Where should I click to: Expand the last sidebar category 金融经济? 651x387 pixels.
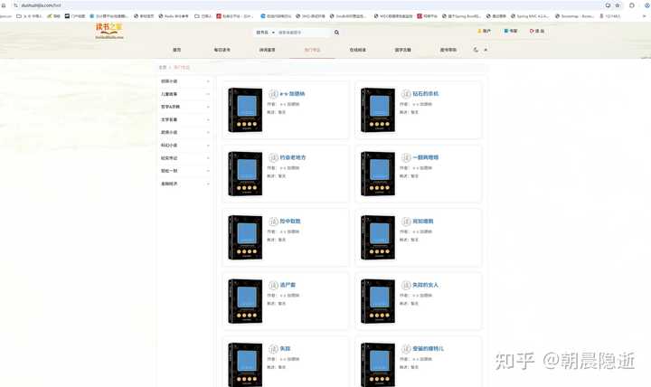(x=185, y=184)
